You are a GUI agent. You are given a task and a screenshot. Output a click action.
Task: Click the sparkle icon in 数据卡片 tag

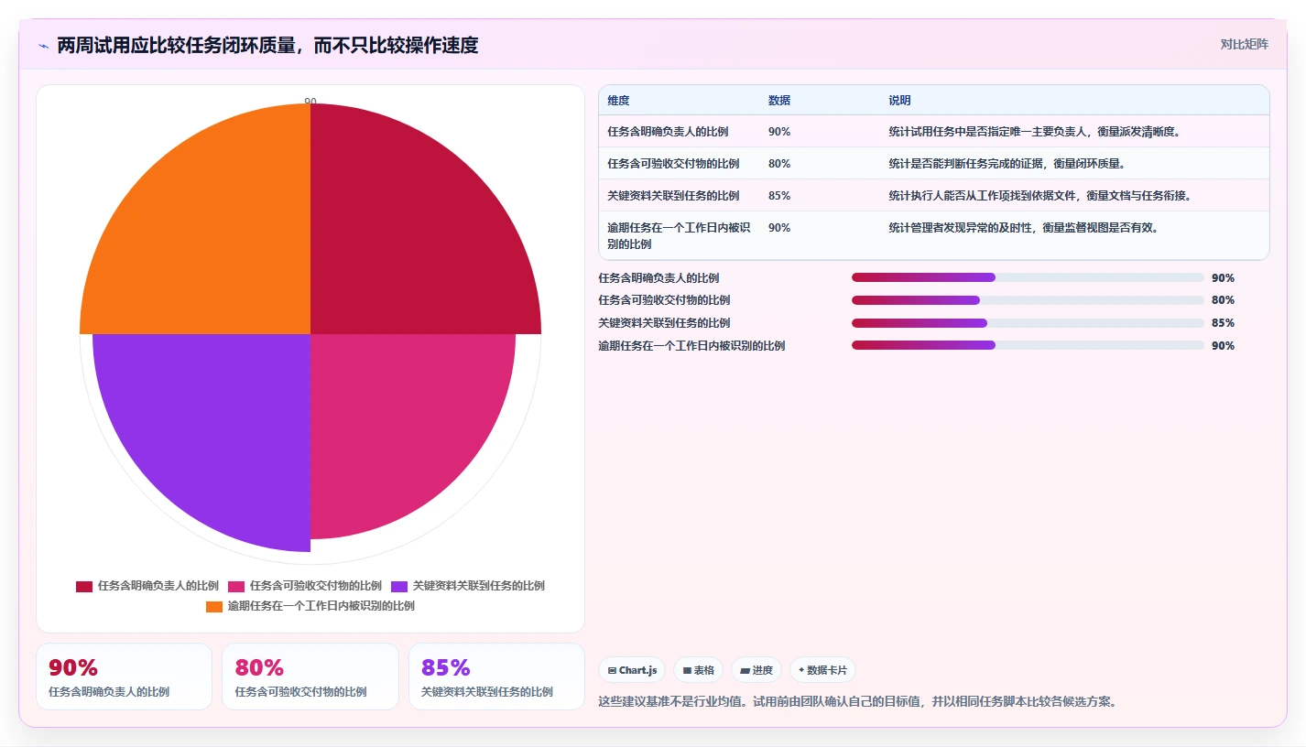click(x=801, y=669)
